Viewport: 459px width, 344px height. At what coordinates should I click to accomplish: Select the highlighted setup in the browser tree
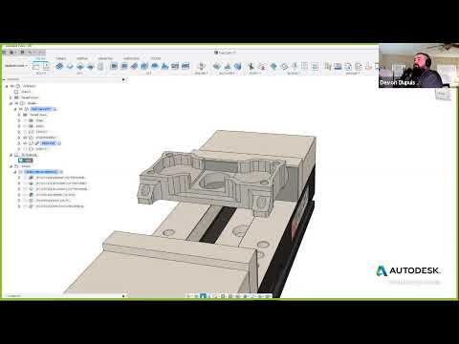click(42, 172)
